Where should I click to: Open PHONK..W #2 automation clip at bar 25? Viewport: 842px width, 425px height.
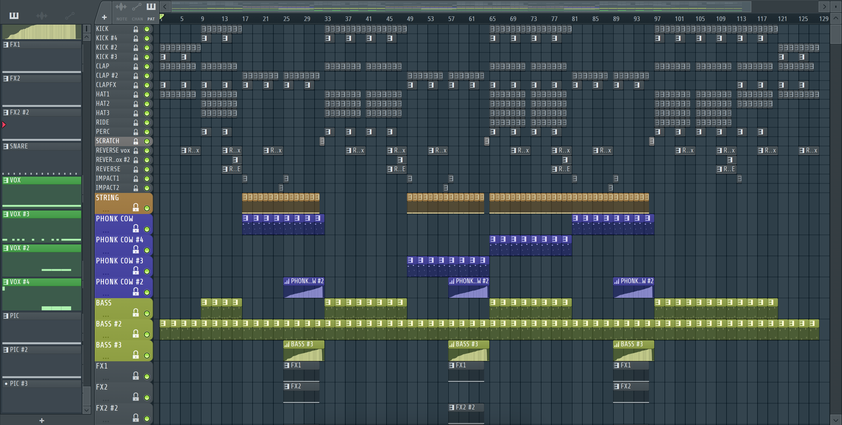(304, 287)
